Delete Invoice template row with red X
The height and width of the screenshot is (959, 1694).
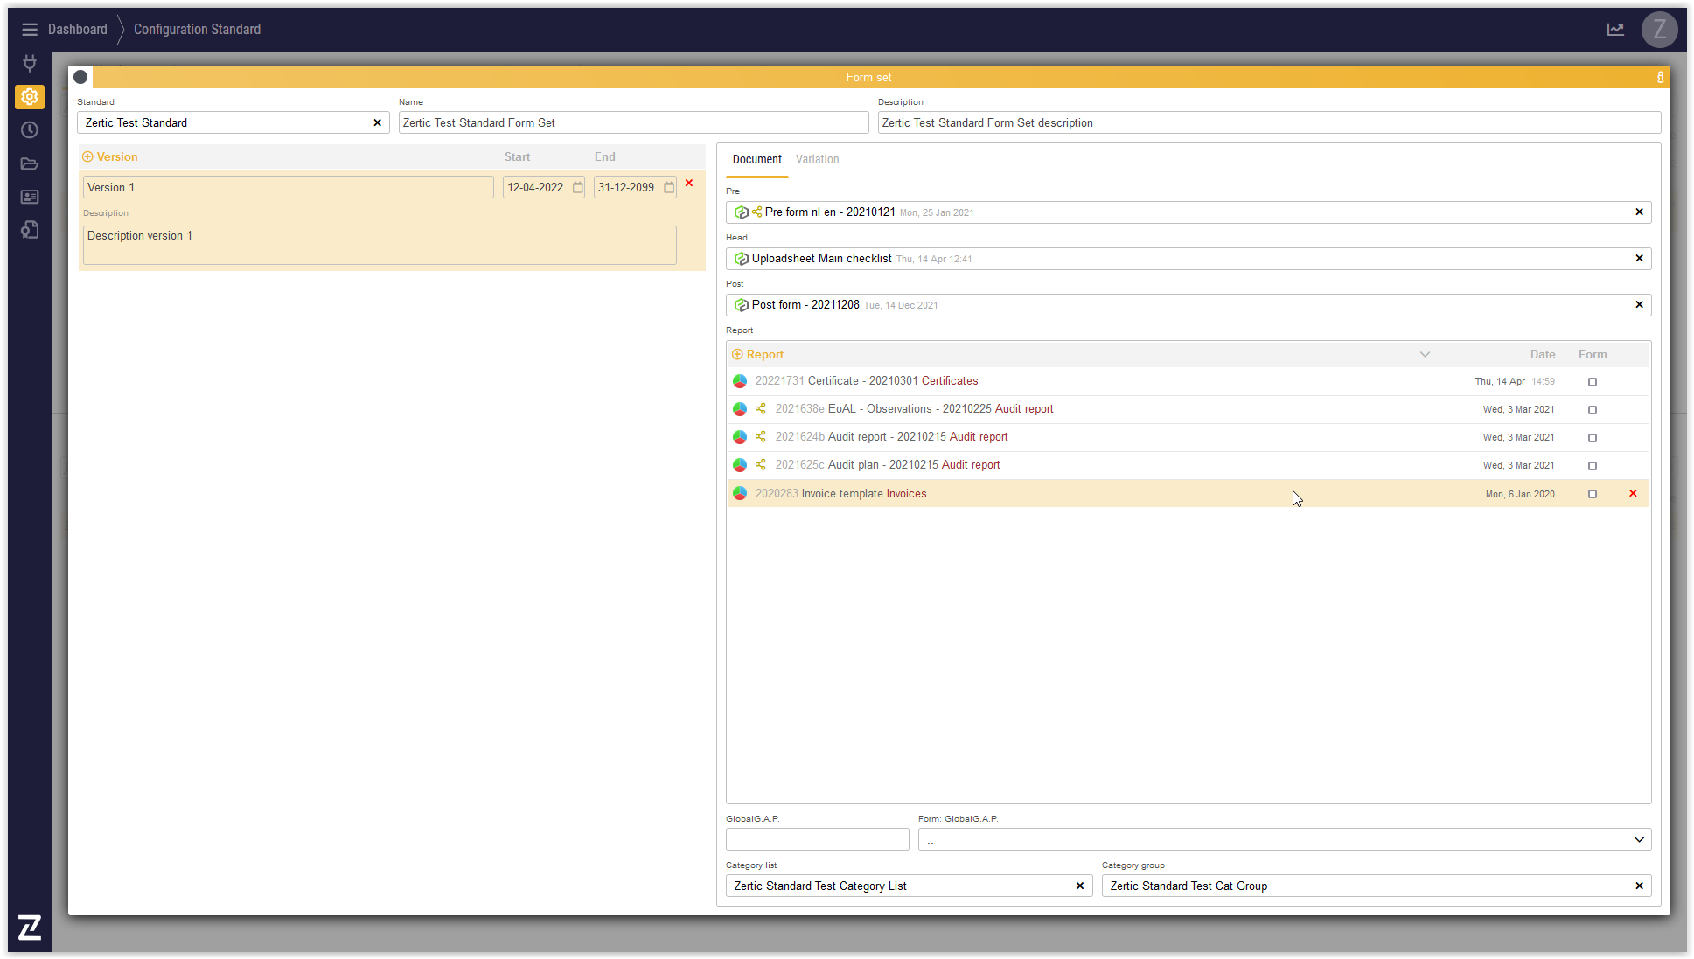(x=1633, y=494)
